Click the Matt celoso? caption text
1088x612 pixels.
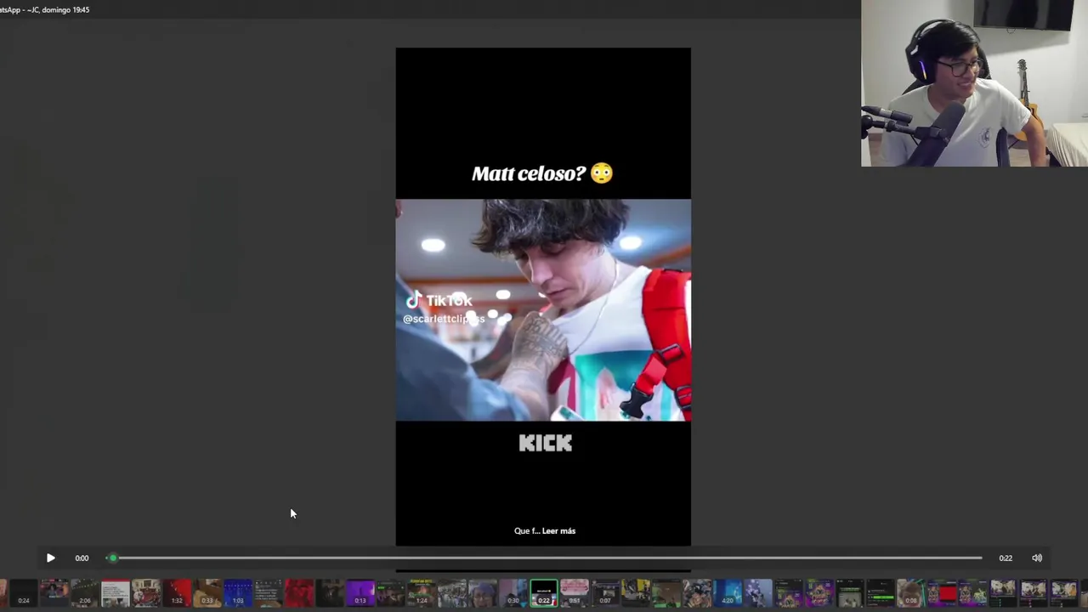pos(542,173)
